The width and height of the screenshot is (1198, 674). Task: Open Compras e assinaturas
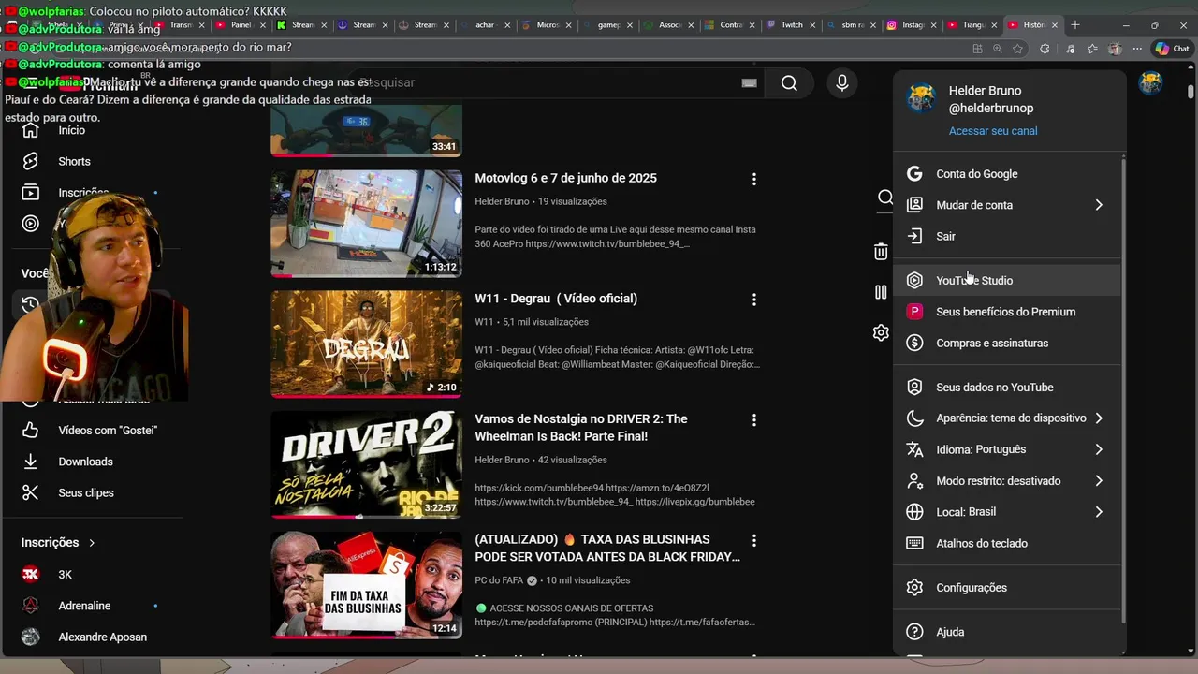click(x=1008, y=343)
